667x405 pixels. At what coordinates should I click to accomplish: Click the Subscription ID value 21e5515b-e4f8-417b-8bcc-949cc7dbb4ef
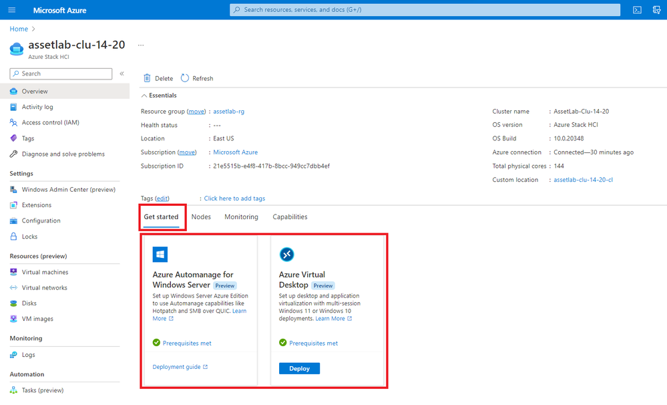pyautogui.click(x=271, y=166)
